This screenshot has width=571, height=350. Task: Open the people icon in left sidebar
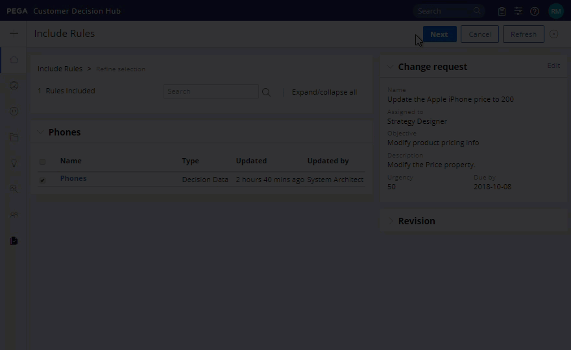pos(14,215)
